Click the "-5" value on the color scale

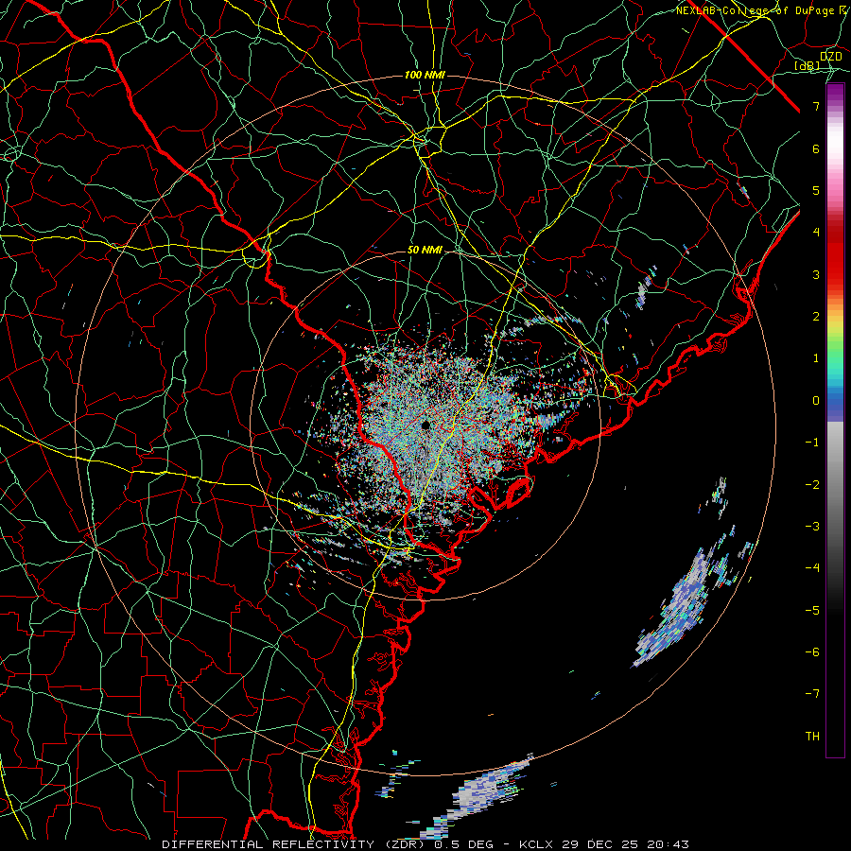point(812,611)
